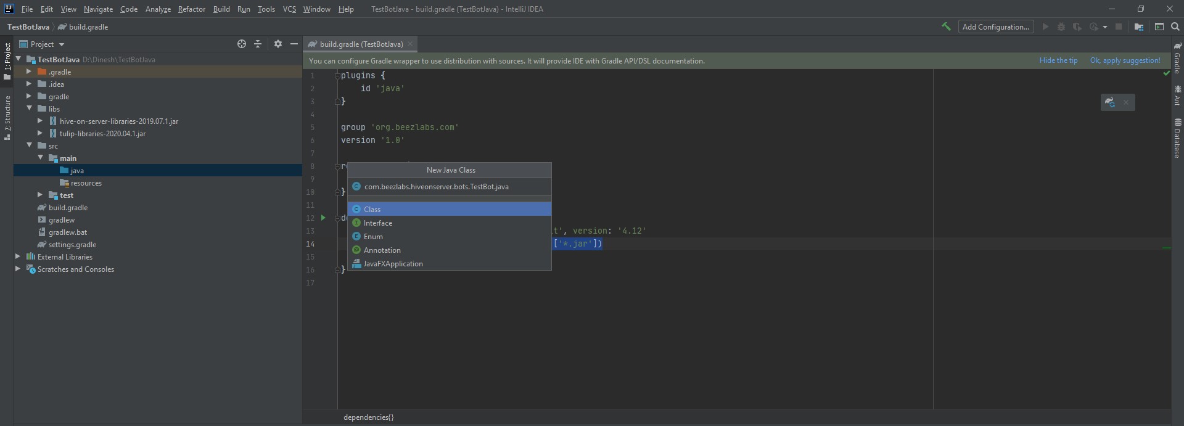
Task: Expand External Libraries node
Action: point(18,256)
